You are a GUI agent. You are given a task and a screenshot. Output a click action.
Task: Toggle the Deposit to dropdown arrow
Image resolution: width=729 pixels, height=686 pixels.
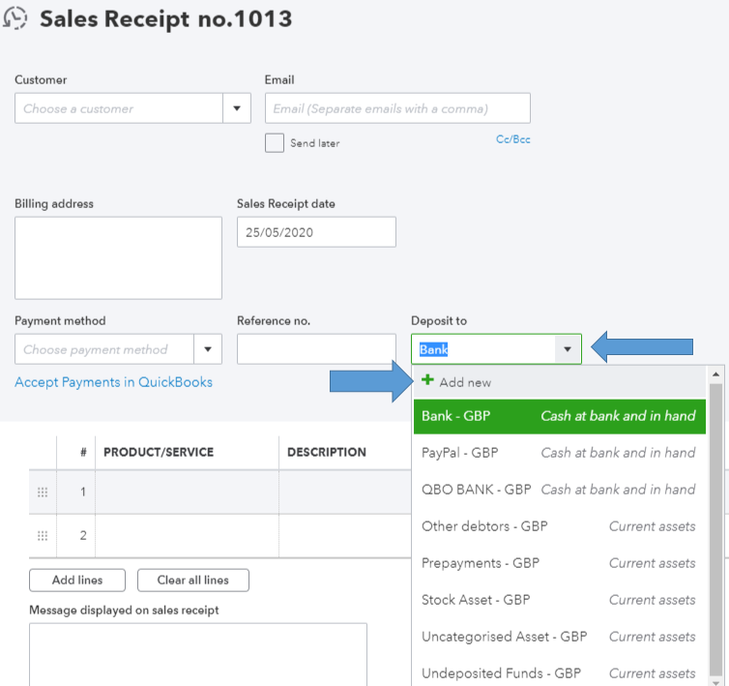pyautogui.click(x=568, y=349)
